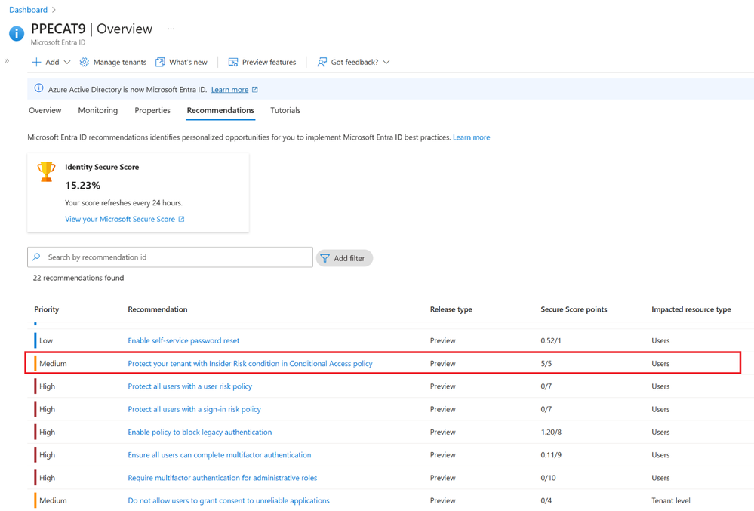Click 'Your score refreshes every 24 hours' text
Screen dimensions: 754x511
point(124,203)
